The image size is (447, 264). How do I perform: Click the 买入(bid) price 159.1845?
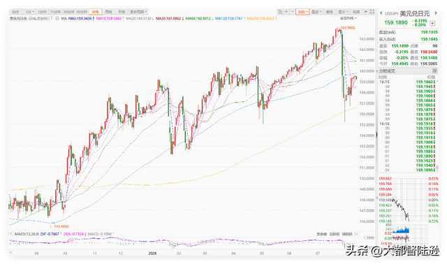(429, 39)
